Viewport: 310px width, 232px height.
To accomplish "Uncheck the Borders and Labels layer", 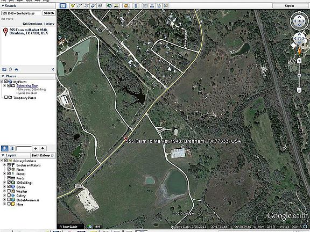I will tap(9, 165).
